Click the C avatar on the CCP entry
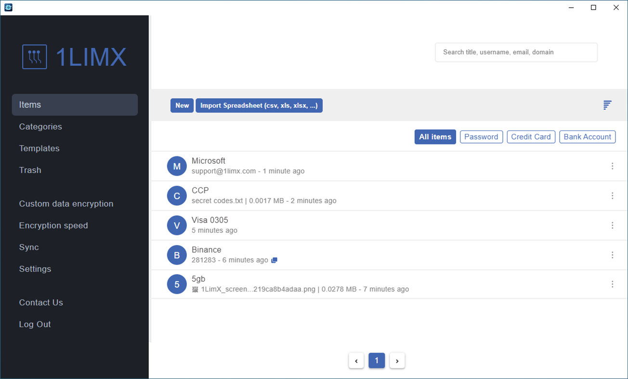 pyautogui.click(x=177, y=196)
